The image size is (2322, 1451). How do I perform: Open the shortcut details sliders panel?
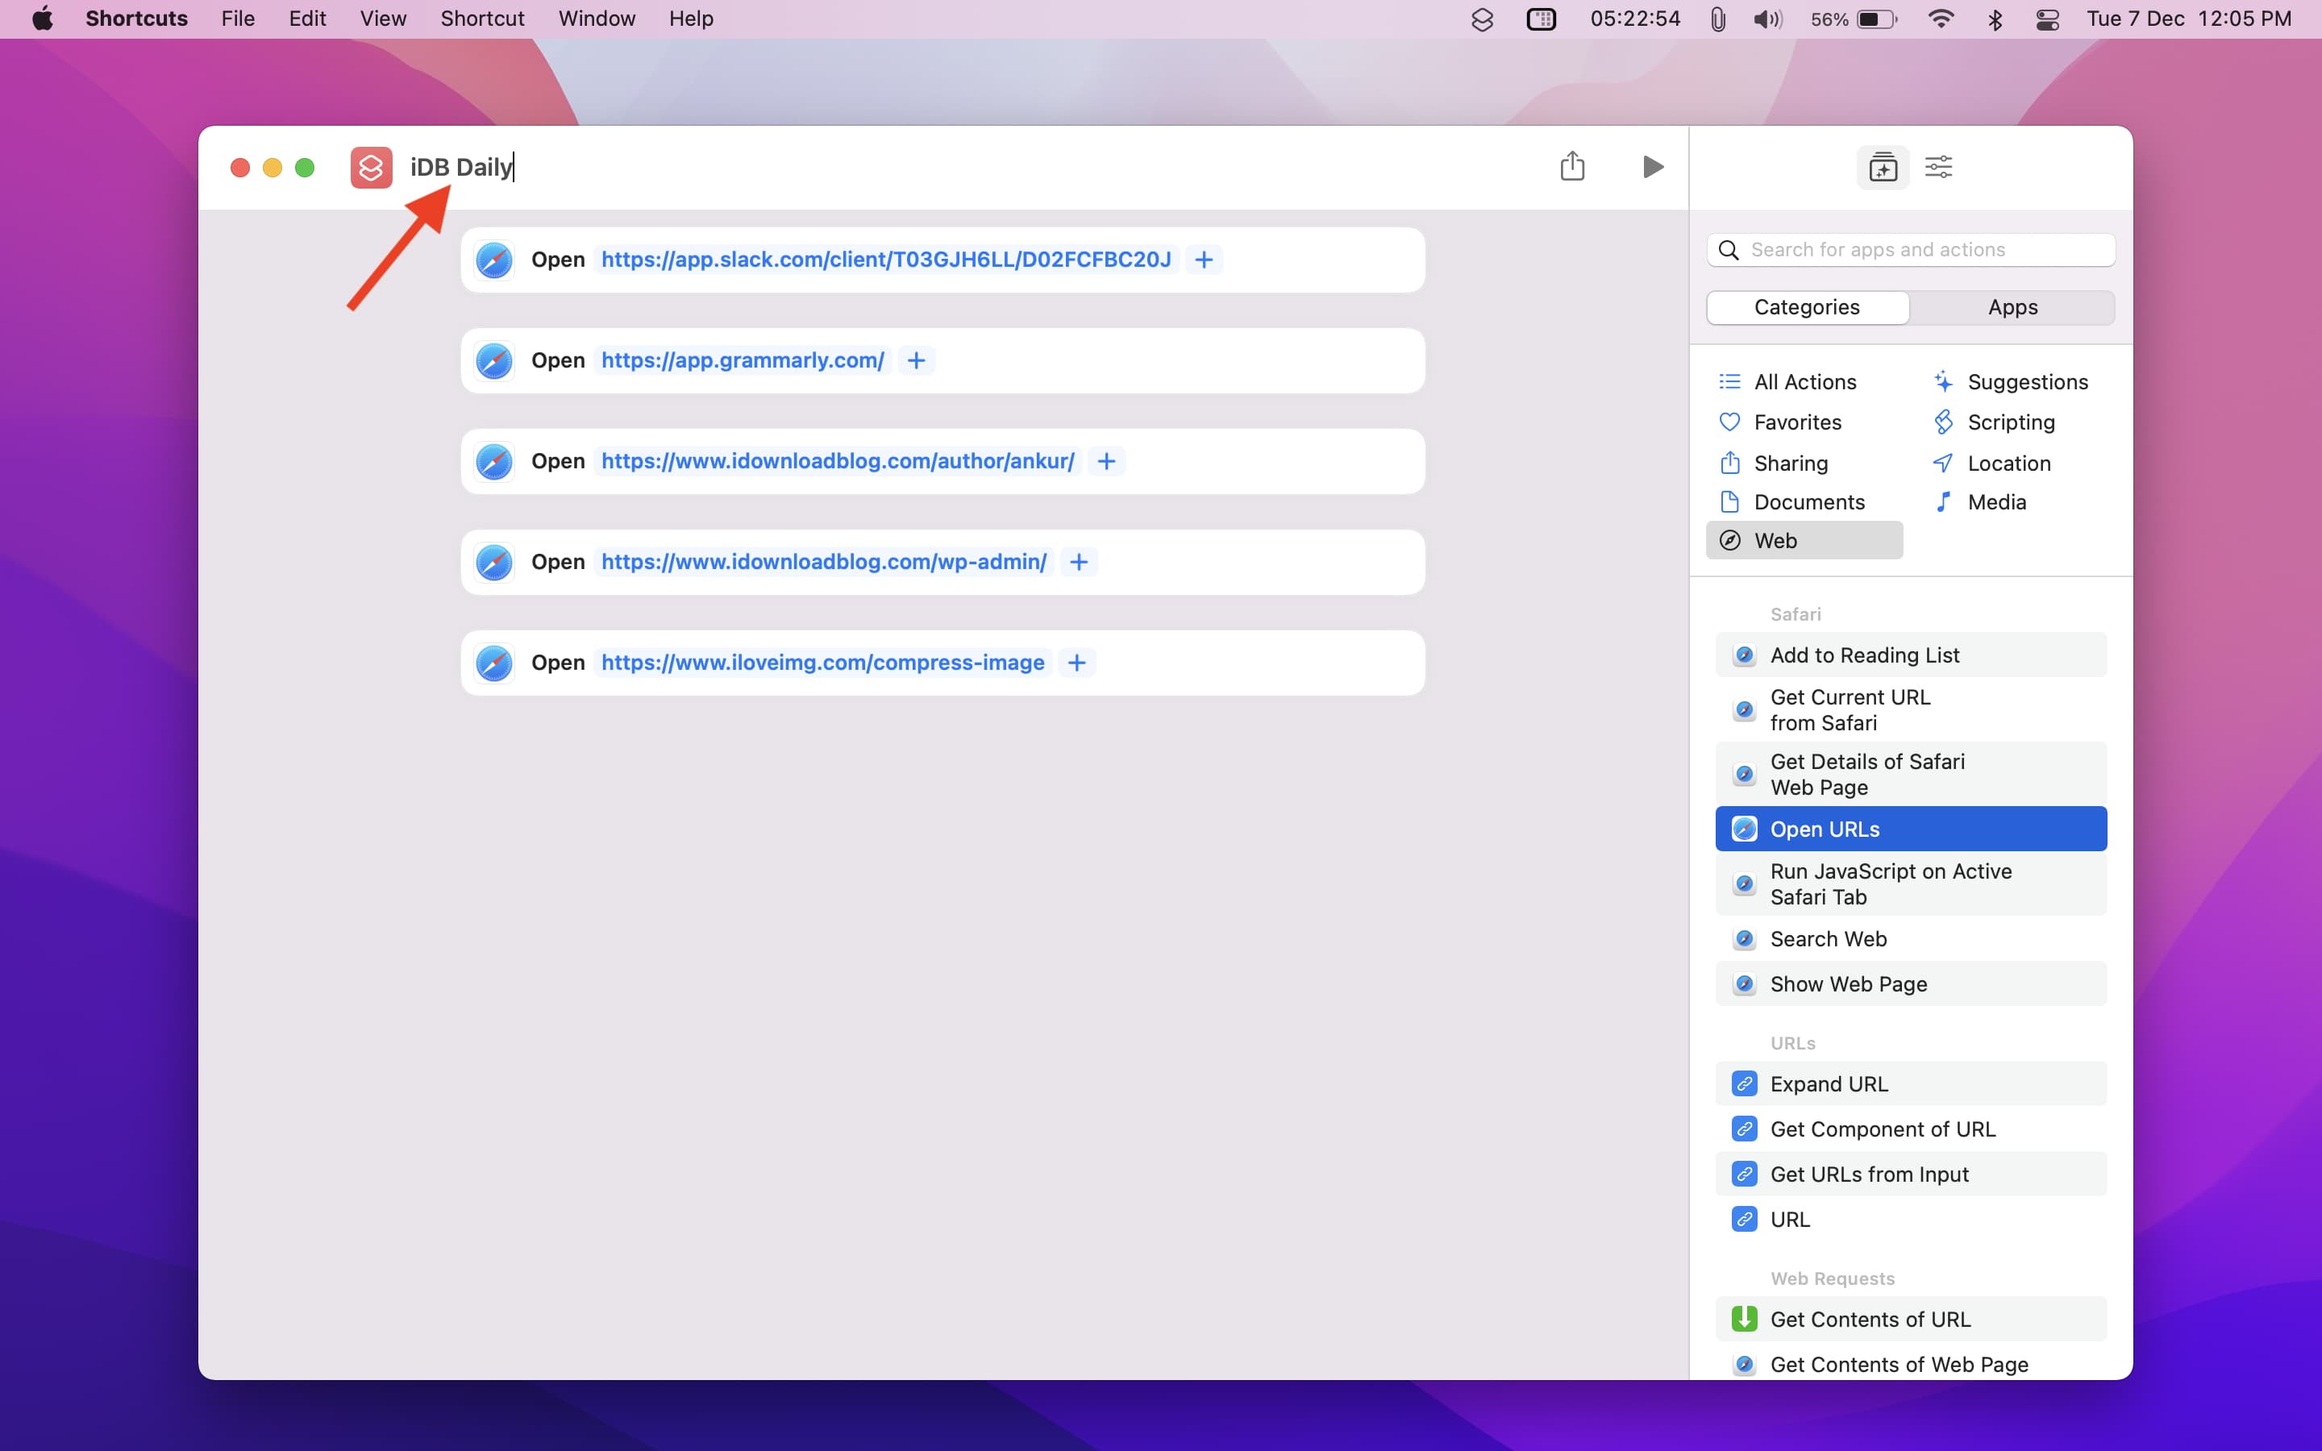pyautogui.click(x=1938, y=167)
